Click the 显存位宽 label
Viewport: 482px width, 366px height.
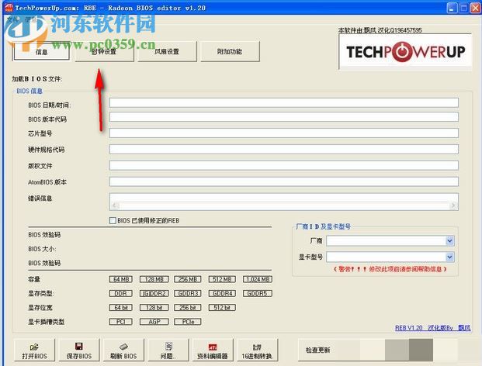pyautogui.click(x=40, y=307)
